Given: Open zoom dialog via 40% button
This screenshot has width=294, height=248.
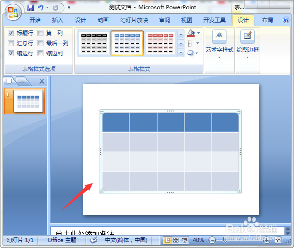Looking at the screenshot, I should [x=198, y=240].
